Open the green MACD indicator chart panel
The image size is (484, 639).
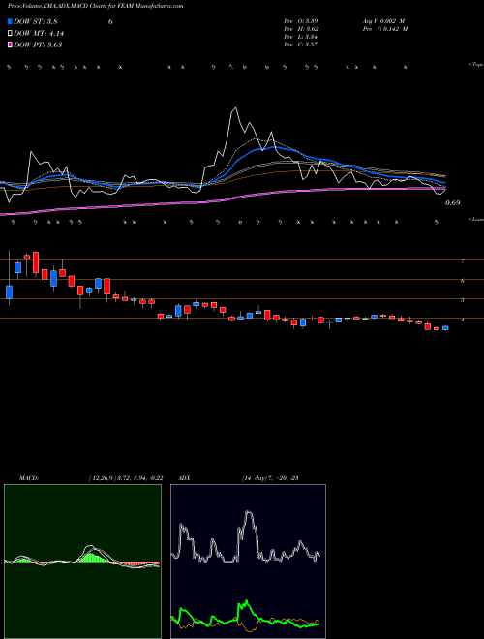[x=82, y=562]
